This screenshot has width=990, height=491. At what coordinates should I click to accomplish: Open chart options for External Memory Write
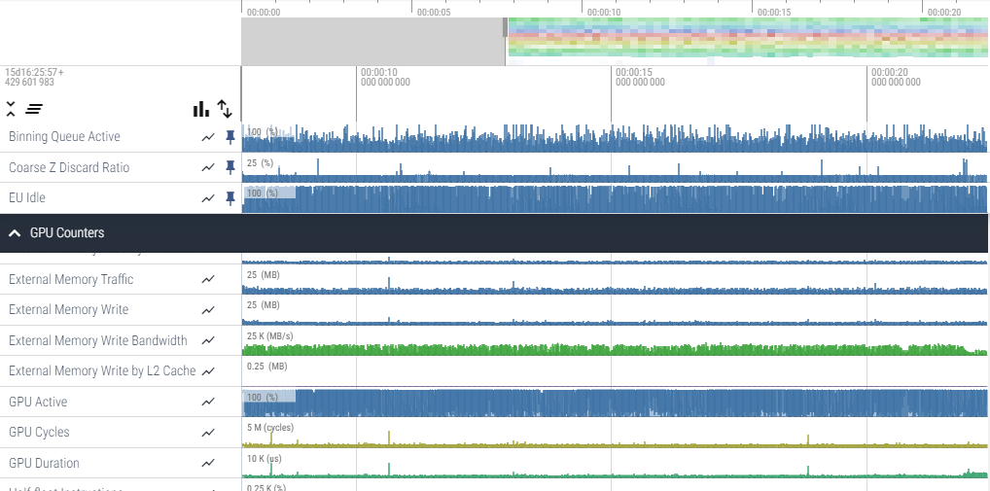click(x=208, y=310)
